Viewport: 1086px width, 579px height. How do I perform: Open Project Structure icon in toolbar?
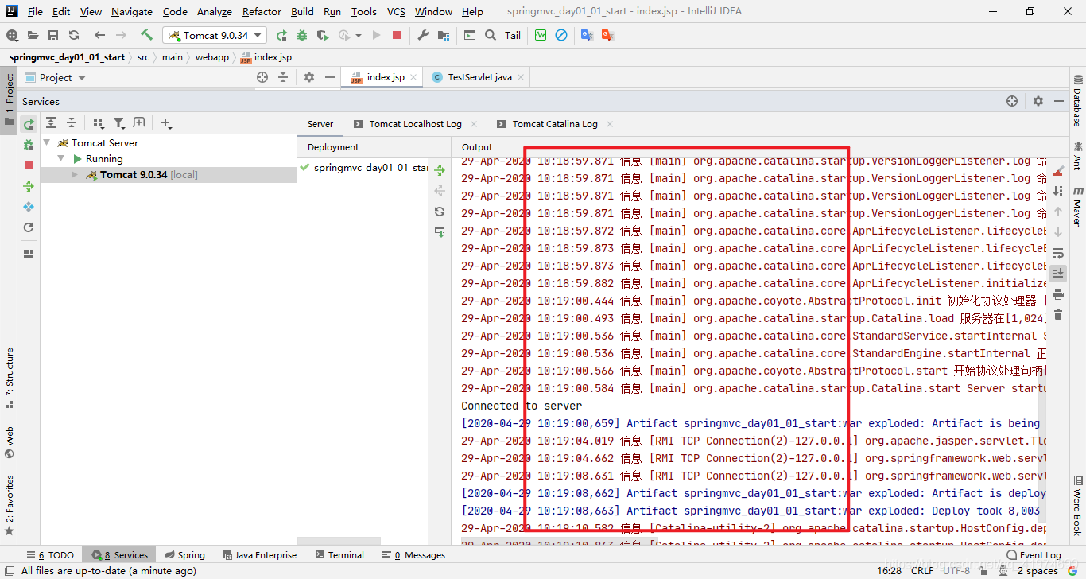(443, 35)
